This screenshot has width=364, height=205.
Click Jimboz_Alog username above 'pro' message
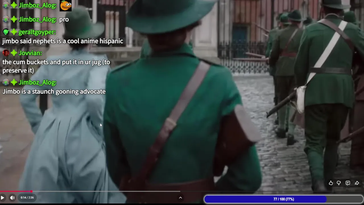click(x=38, y=19)
